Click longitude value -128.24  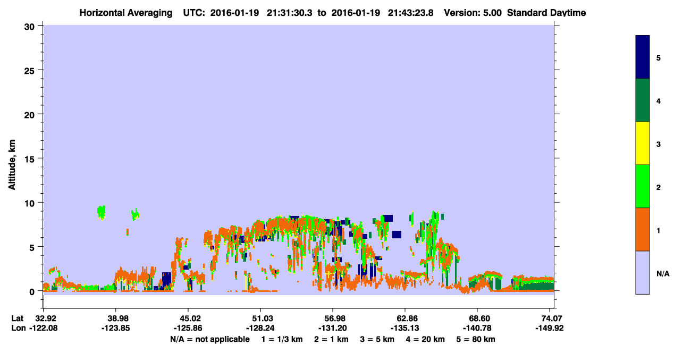tap(260, 327)
